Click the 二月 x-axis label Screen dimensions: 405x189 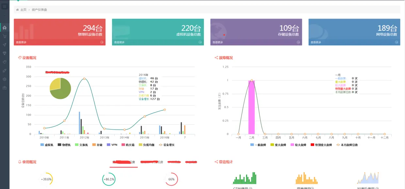click(x=251, y=138)
